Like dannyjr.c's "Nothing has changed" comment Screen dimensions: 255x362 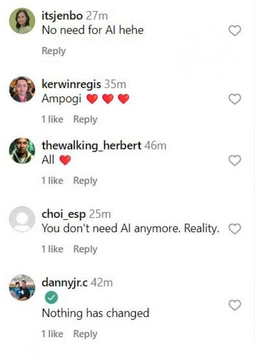235,305
